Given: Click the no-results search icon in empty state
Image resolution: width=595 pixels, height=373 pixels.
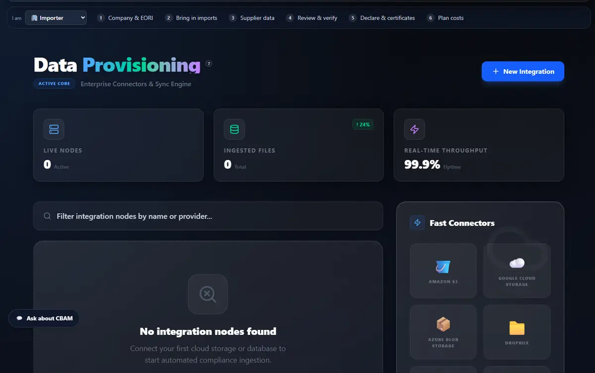Looking at the screenshot, I should pos(208,294).
